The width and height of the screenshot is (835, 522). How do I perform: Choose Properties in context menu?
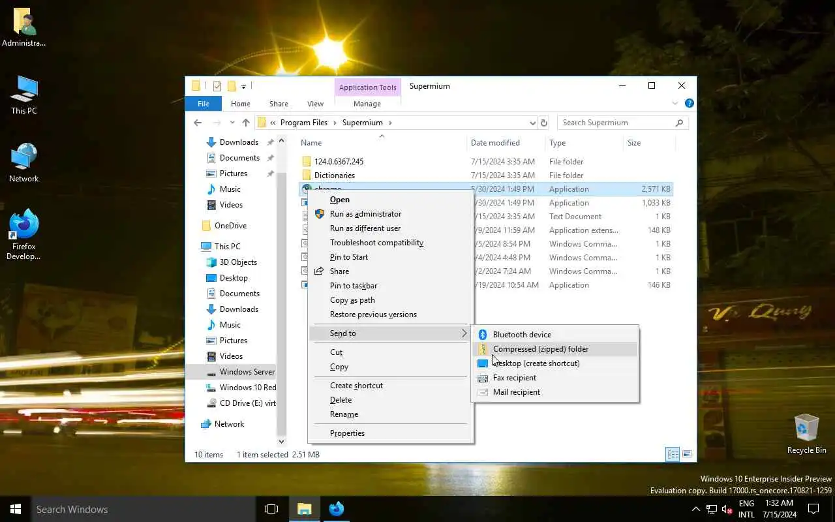[x=391, y=433]
